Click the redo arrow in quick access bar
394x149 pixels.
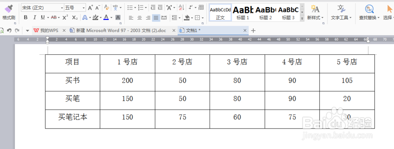17,30
